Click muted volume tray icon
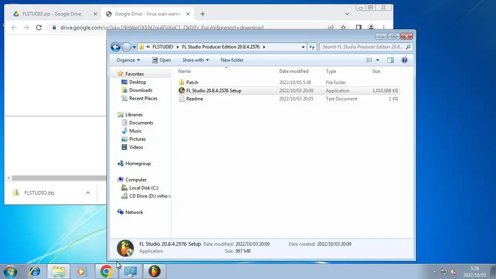 [x=453, y=272]
